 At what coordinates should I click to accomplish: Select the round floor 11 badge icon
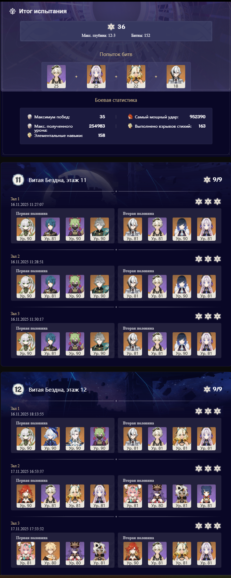(x=18, y=180)
